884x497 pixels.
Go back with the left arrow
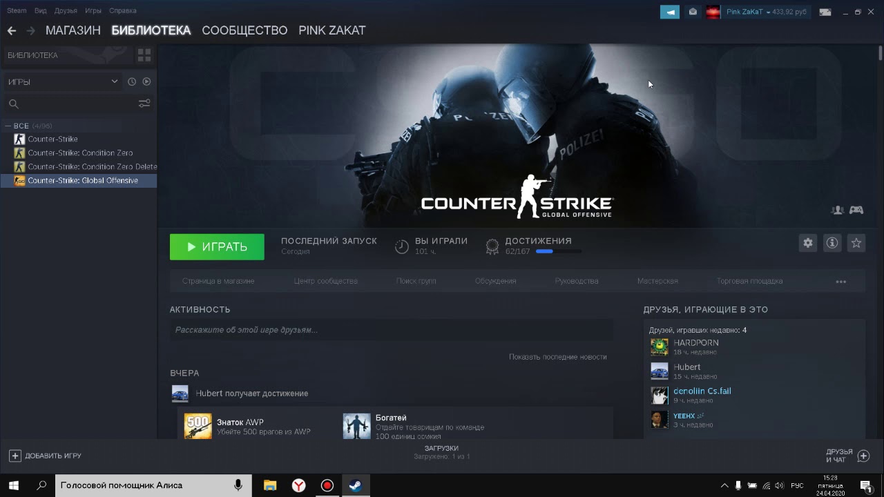(11, 30)
